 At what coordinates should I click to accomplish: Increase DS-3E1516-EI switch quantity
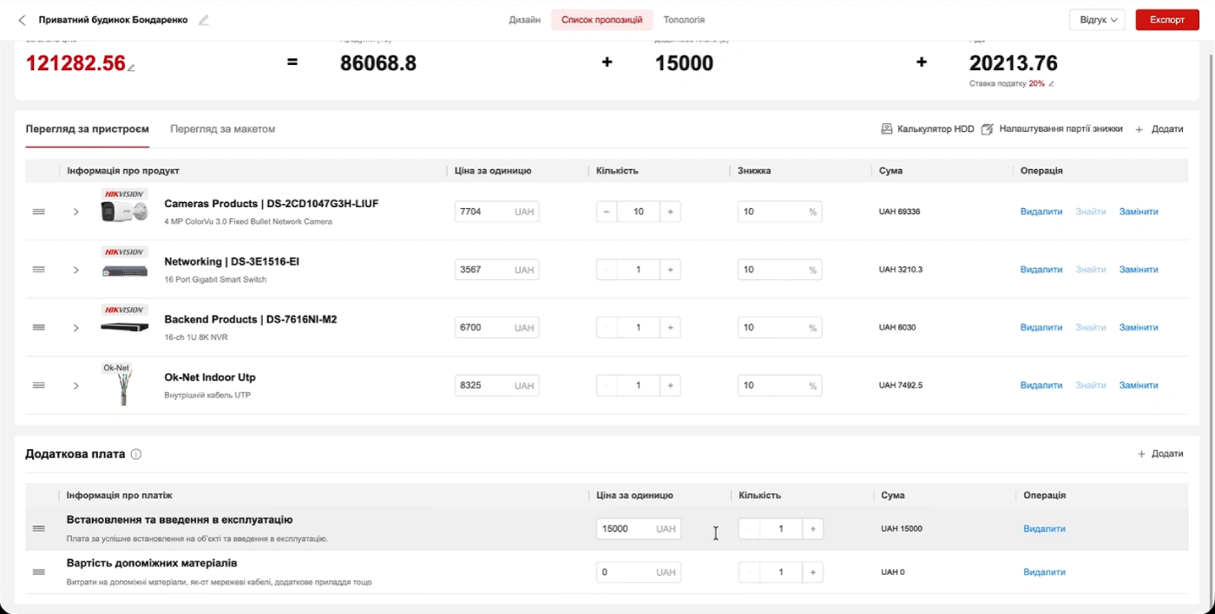pyautogui.click(x=670, y=270)
